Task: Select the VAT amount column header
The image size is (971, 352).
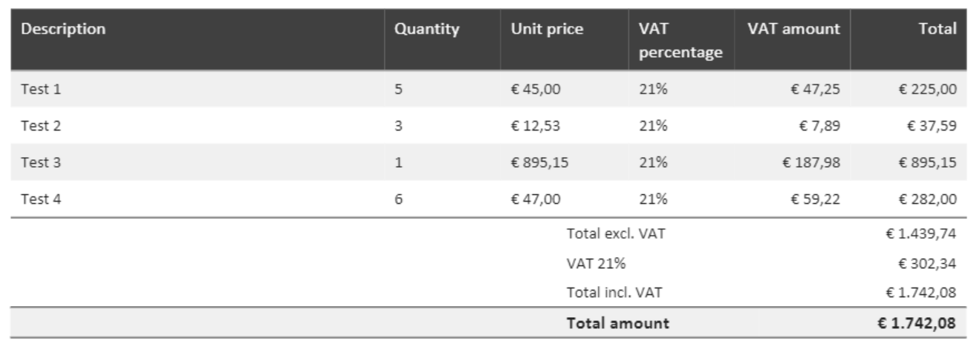Action: click(794, 30)
